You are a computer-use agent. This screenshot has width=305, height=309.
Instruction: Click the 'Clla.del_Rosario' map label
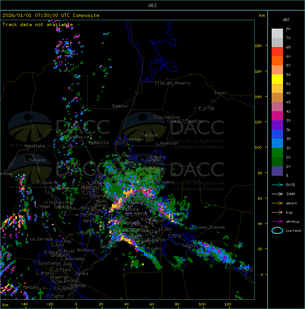click(173, 83)
